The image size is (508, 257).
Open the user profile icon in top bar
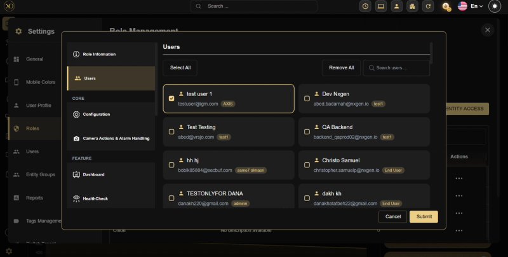[396, 6]
